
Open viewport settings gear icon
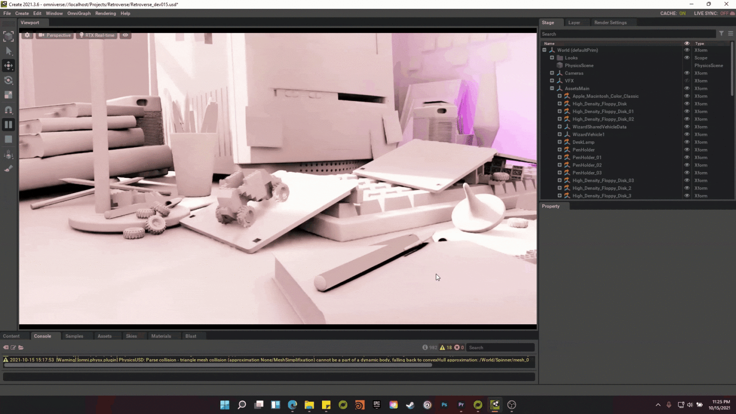tap(27, 35)
